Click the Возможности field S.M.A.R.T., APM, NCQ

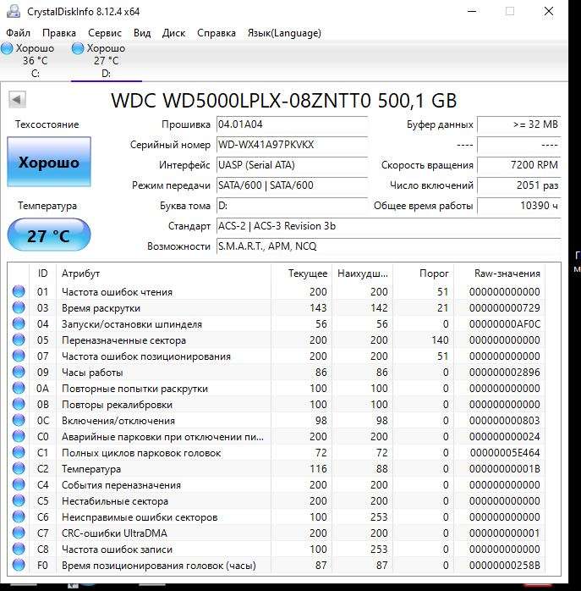pyautogui.click(x=388, y=246)
